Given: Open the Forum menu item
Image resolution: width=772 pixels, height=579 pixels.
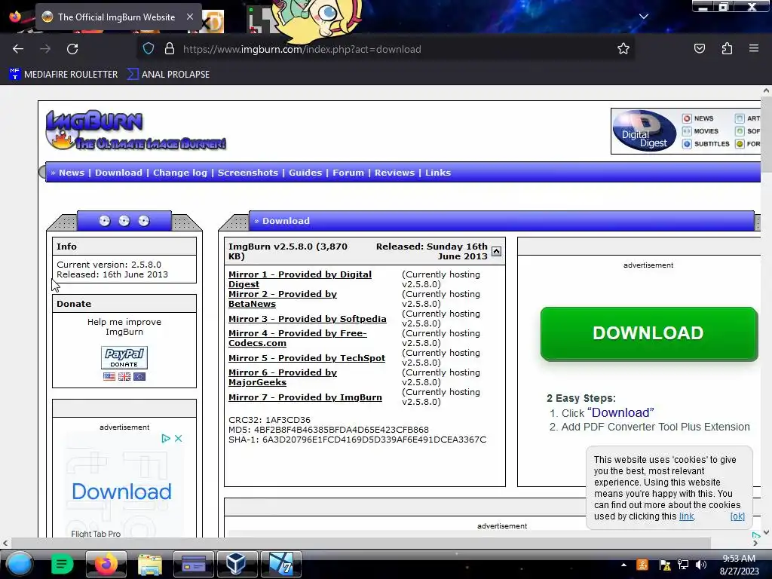Looking at the screenshot, I should pyautogui.click(x=348, y=173).
